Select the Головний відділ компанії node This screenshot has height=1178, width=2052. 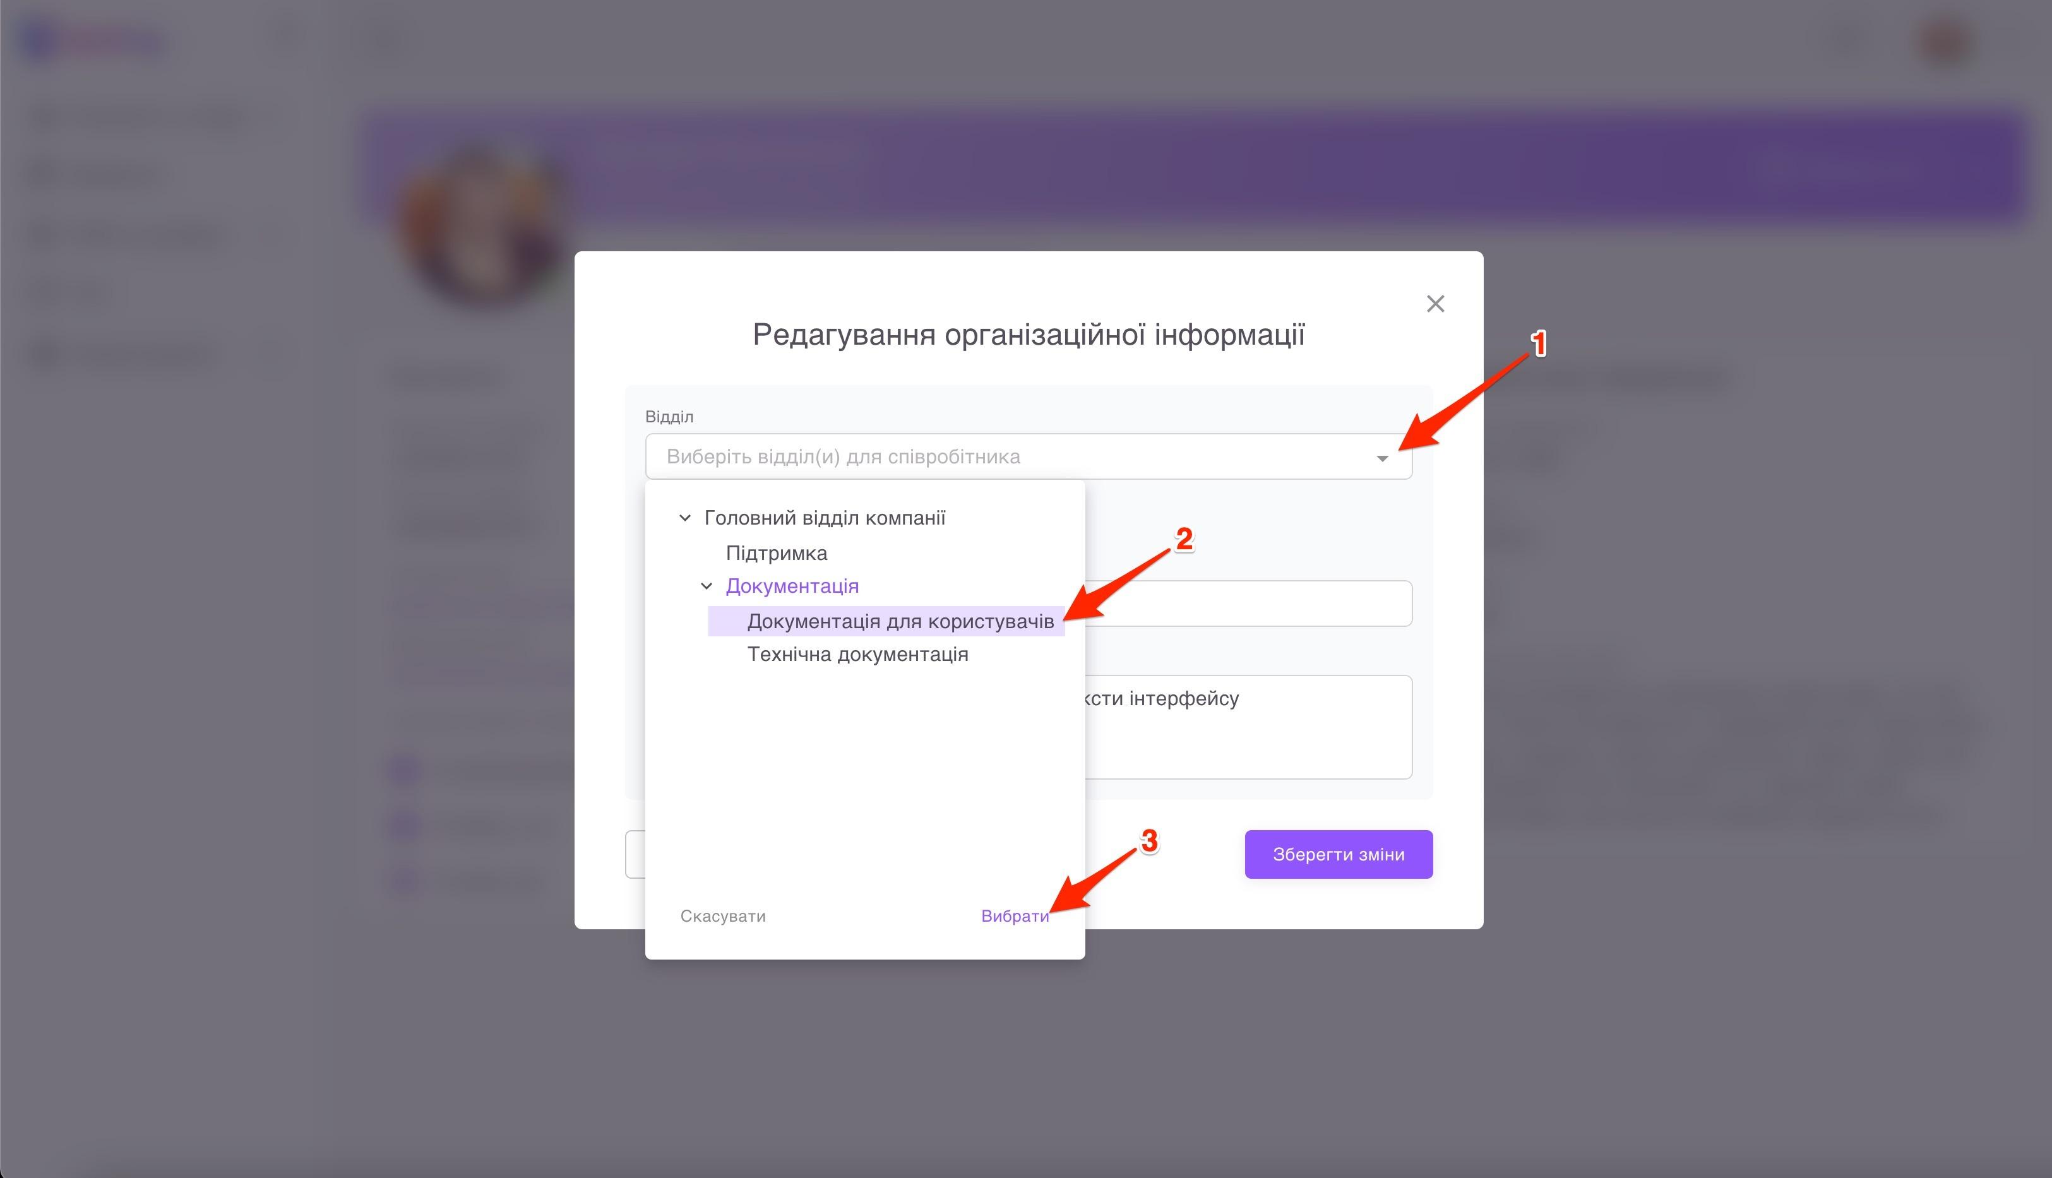pos(825,518)
